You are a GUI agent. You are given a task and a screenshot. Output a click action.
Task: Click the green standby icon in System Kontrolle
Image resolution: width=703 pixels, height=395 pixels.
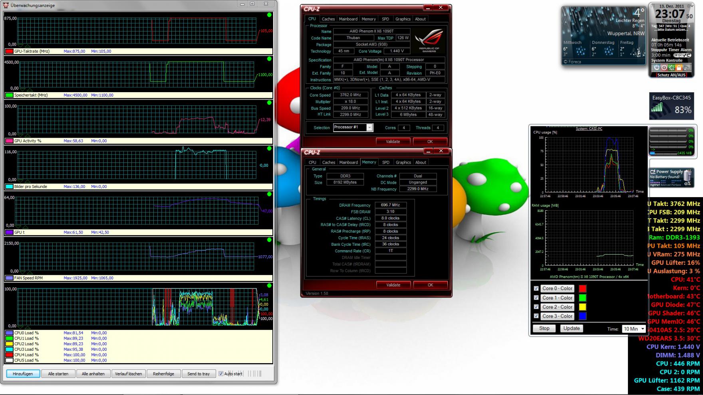[x=671, y=68]
